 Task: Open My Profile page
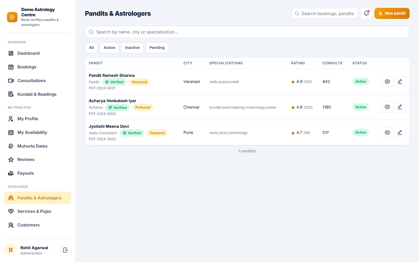point(38,119)
